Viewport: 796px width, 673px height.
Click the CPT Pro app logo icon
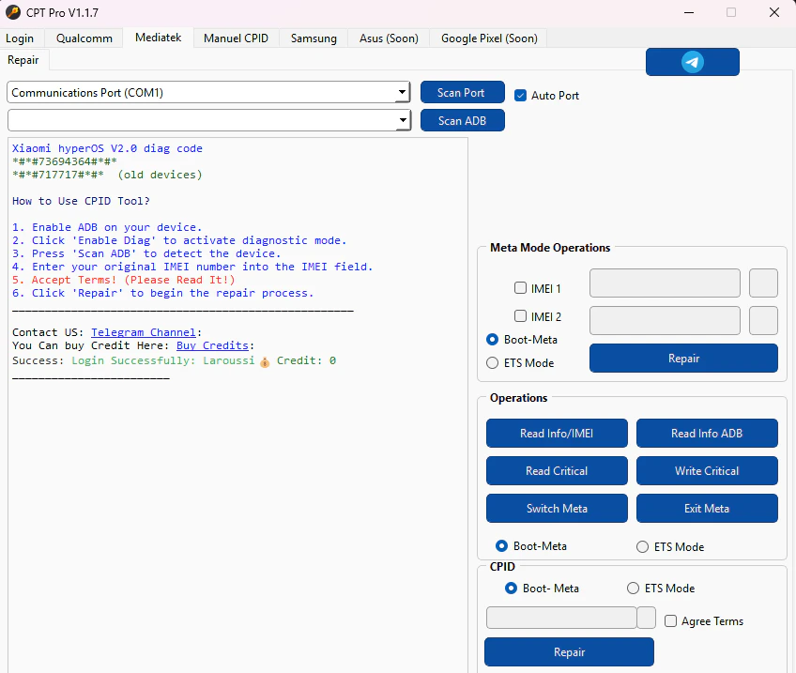pyautogui.click(x=13, y=12)
